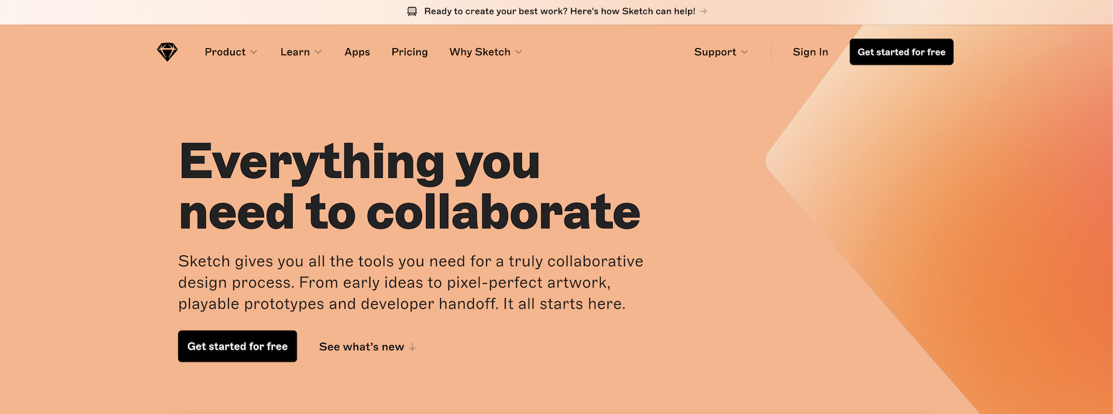
Task: Click the down arrow beside See what's new
Action: pyautogui.click(x=412, y=347)
